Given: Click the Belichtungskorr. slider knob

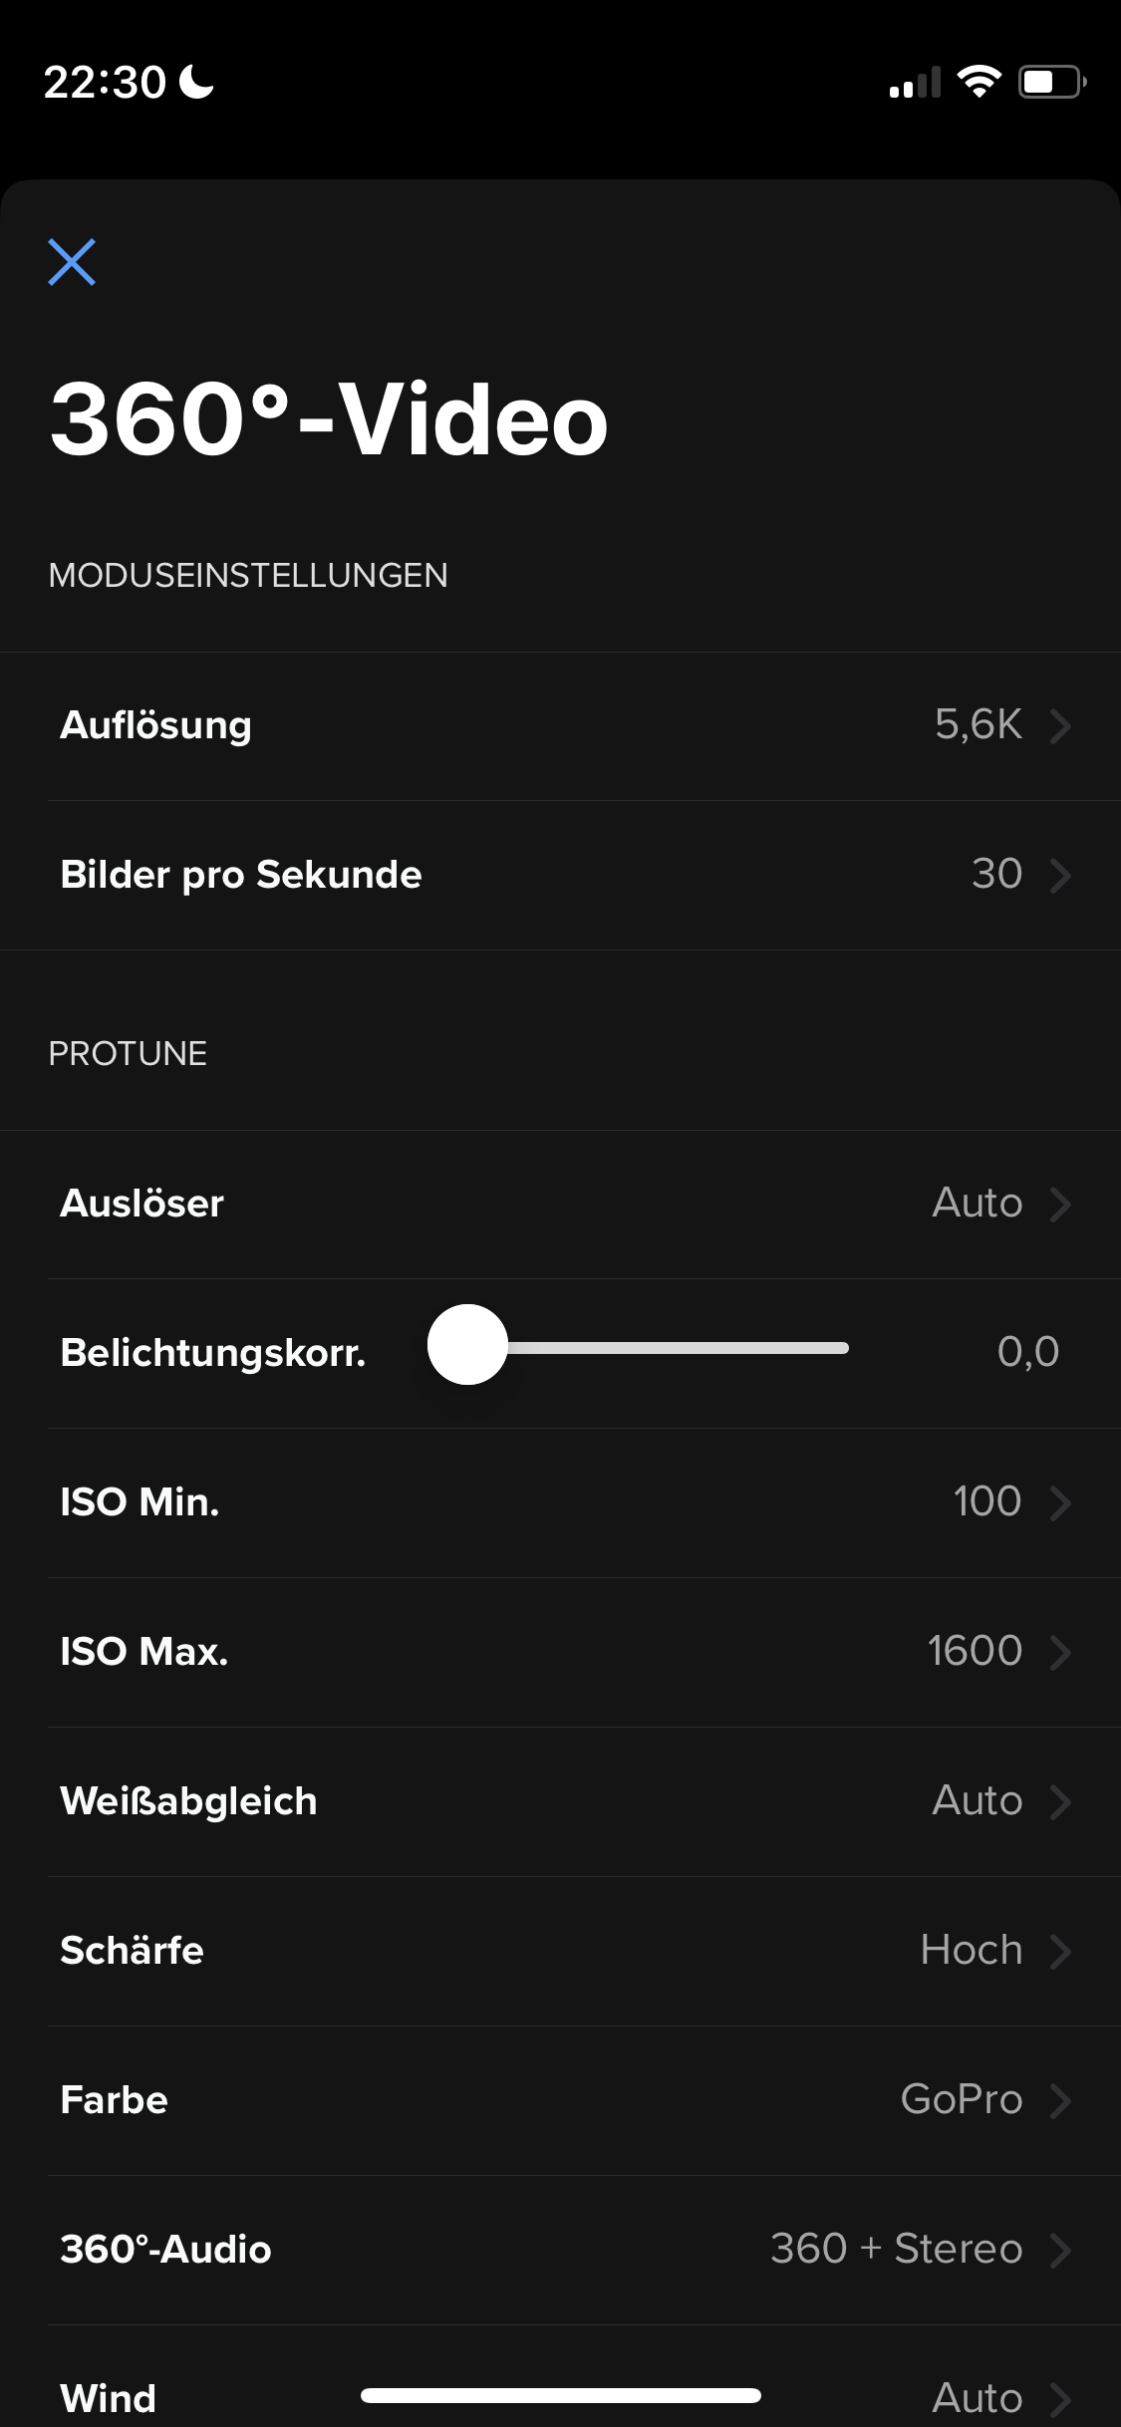Looking at the screenshot, I should [x=467, y=1345].
